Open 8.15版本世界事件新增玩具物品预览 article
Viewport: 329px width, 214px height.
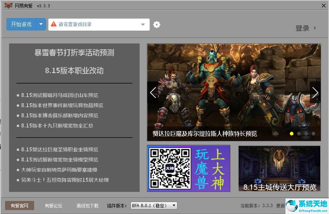tap(62, 105)
